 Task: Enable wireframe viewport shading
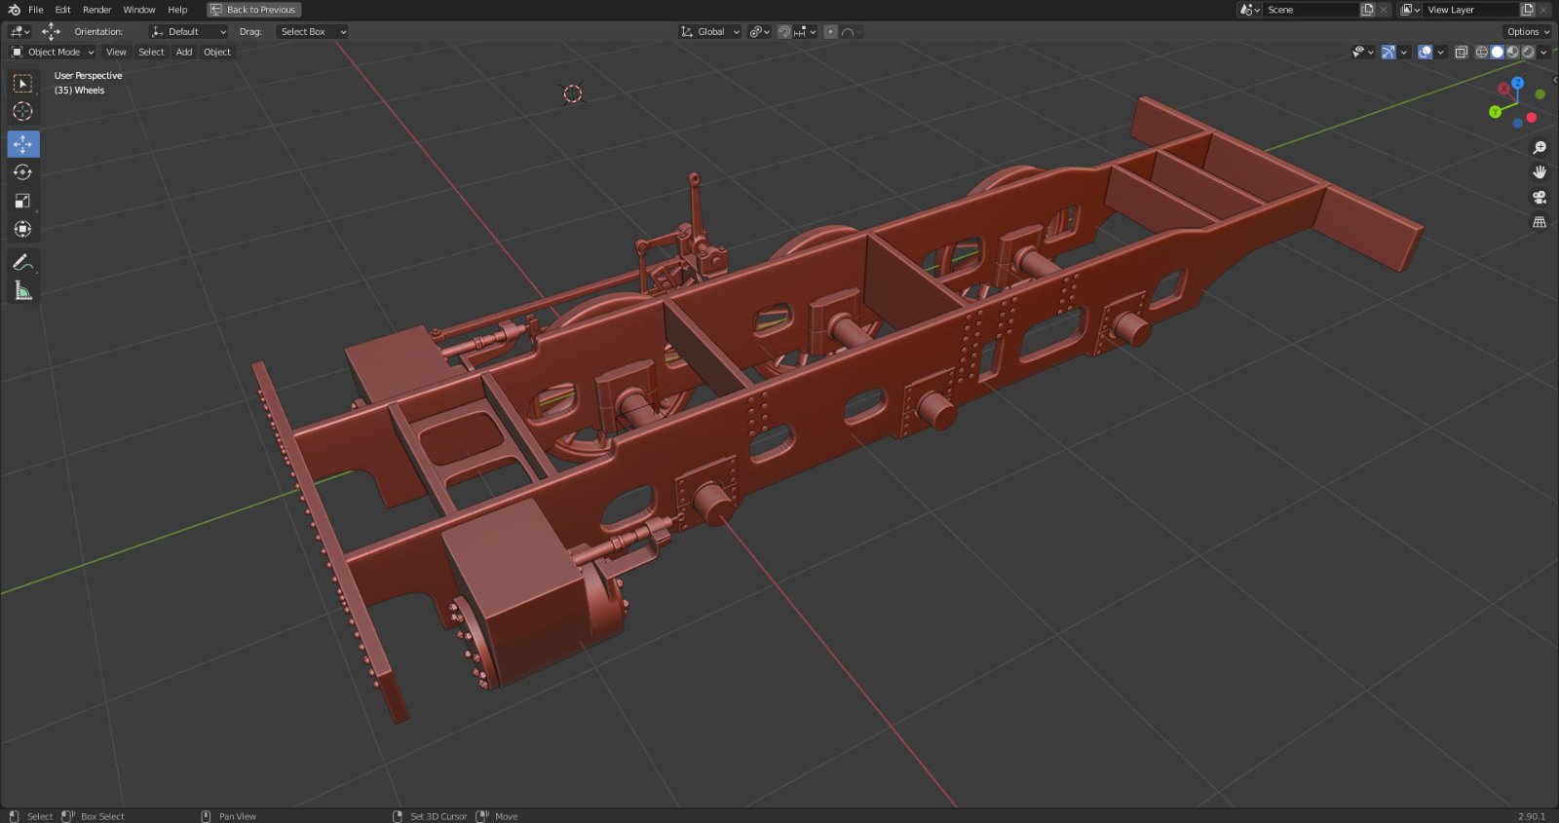(1482, 53)
